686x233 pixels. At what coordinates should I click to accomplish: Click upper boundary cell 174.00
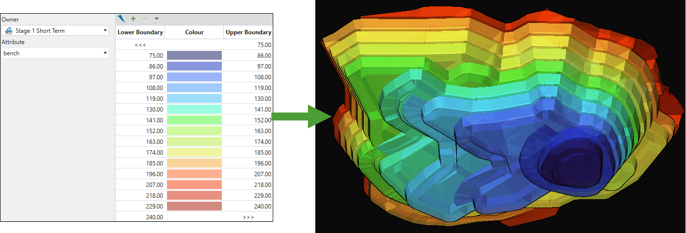[x=248, y=141]
